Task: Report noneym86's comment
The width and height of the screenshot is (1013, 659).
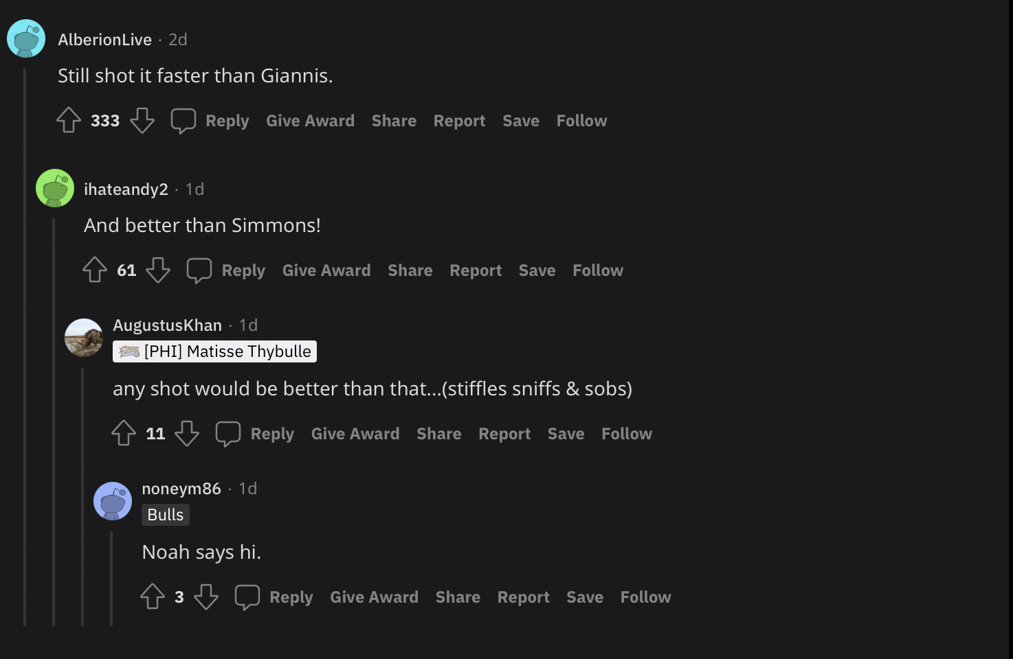Action: coord(523,597)
